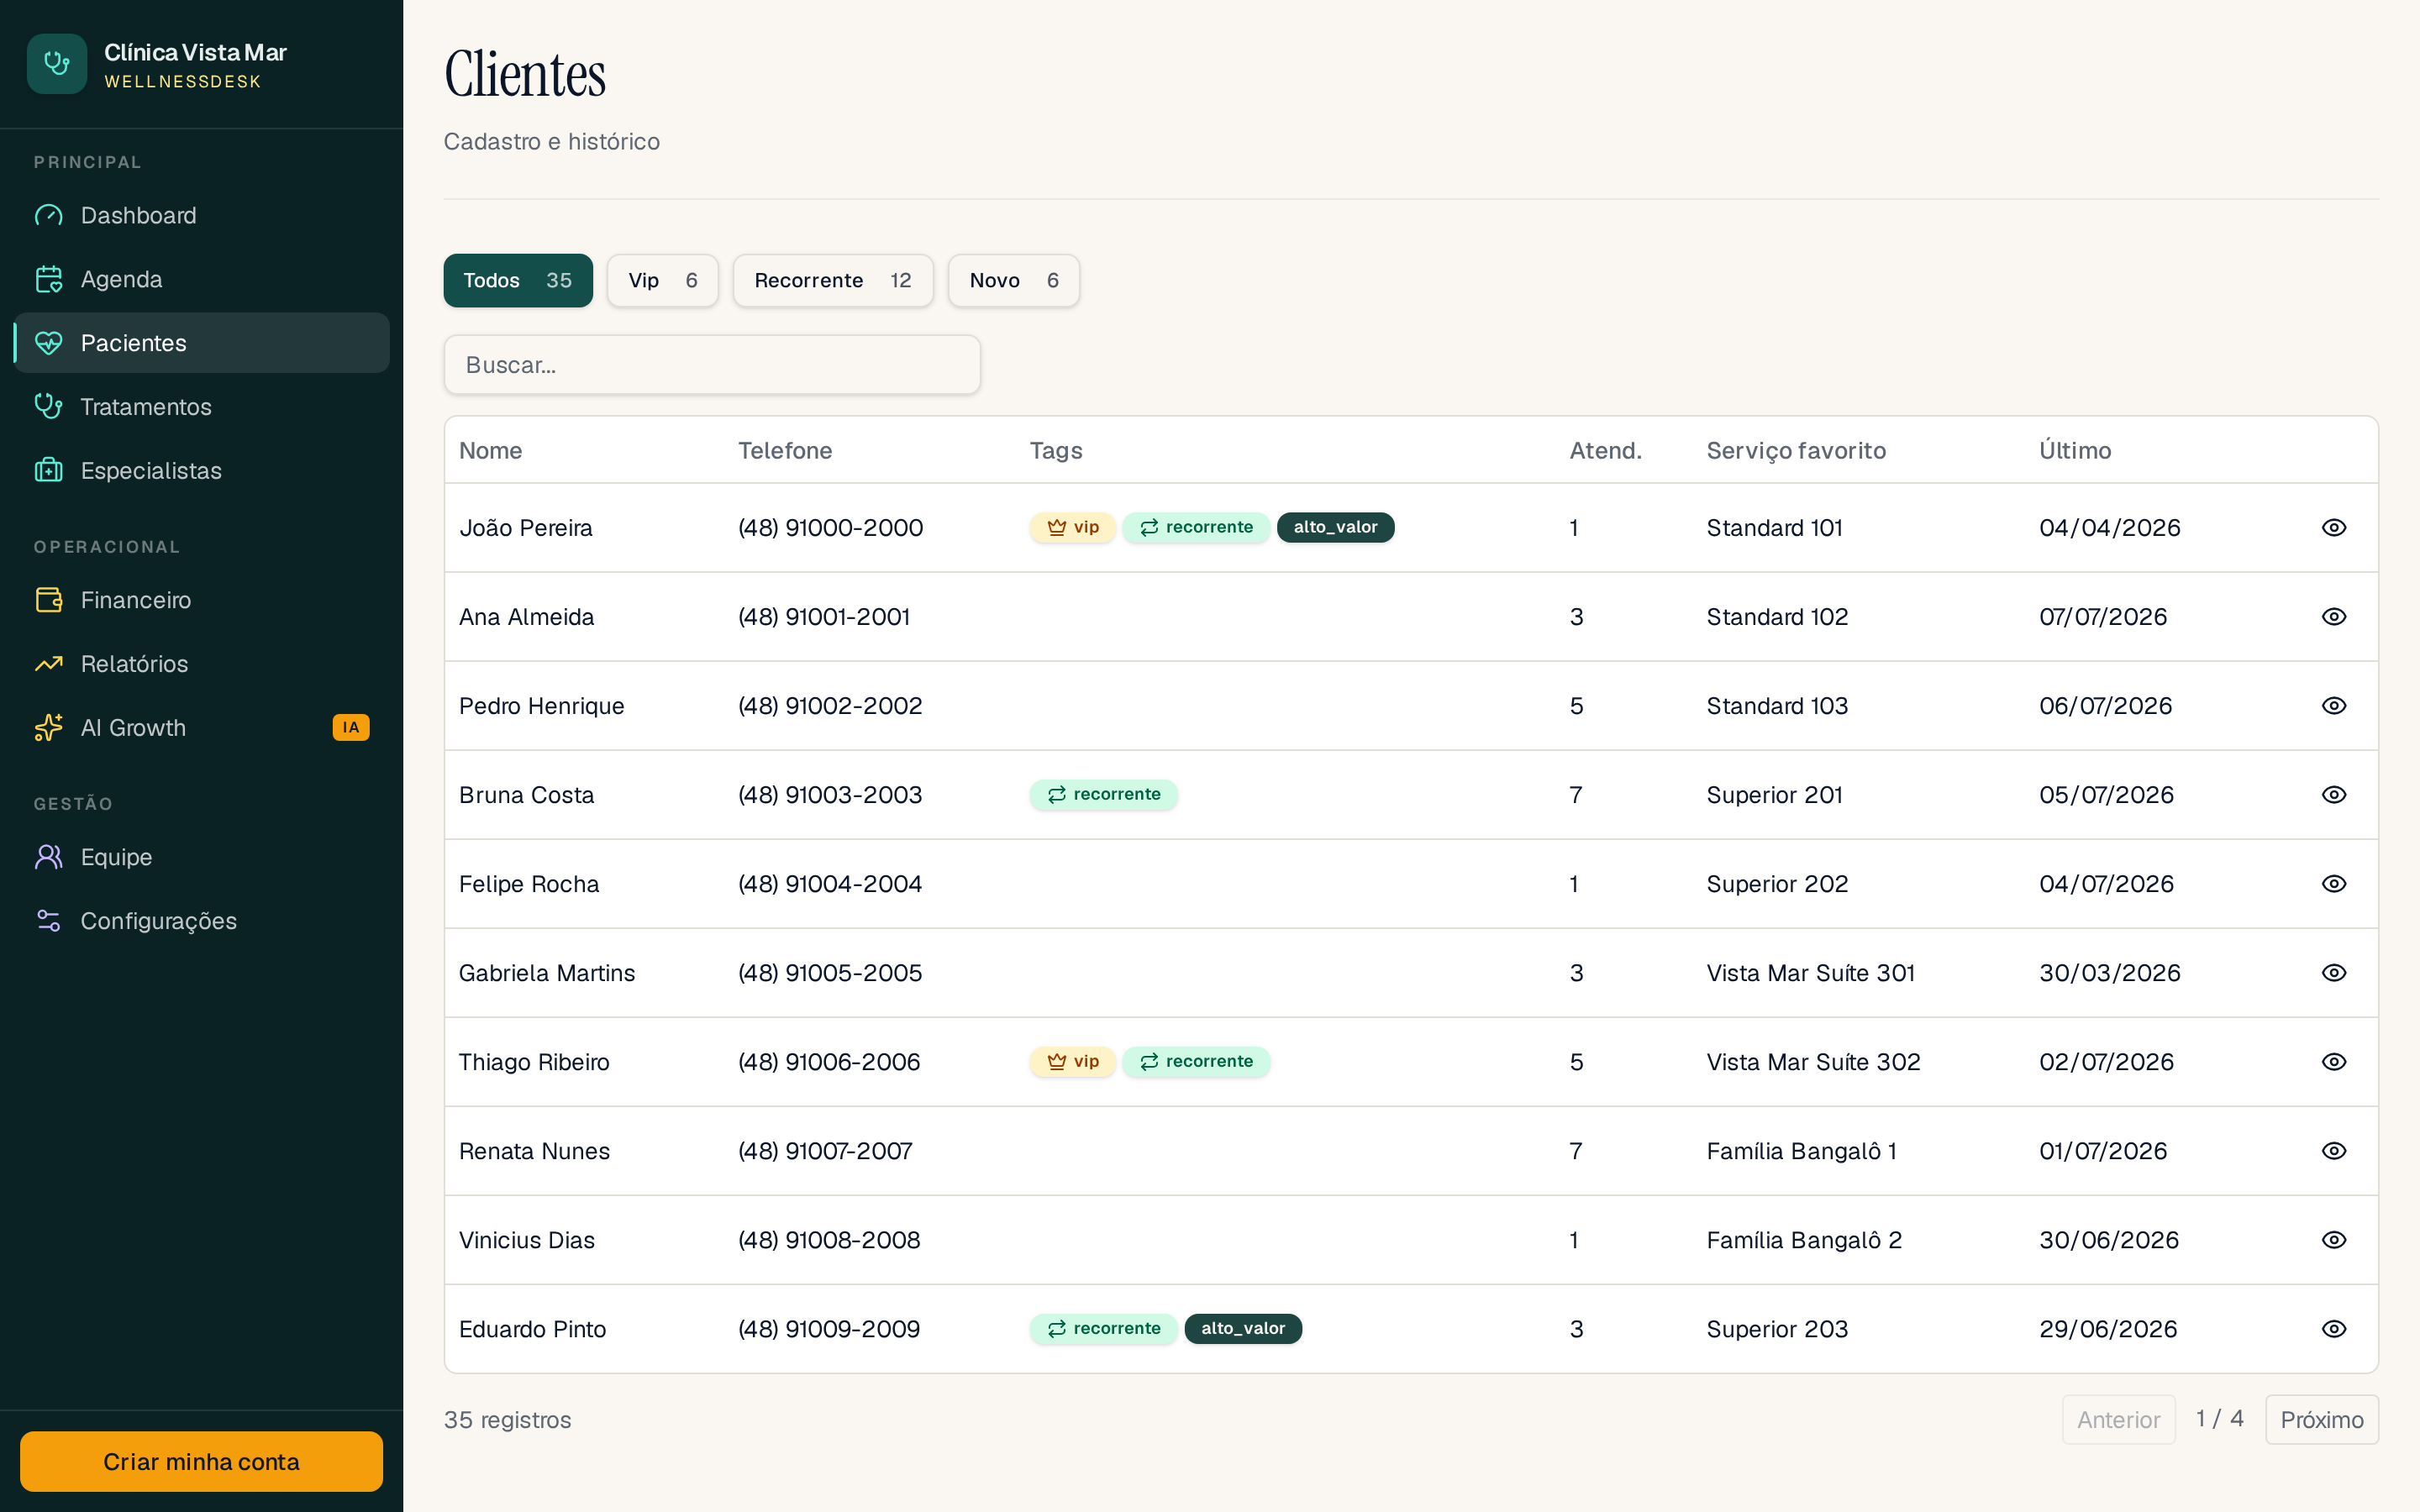Image resolution: width=2420 pixels, height=1512 pixels.
Task: Focus the Buscar search field
Action: [x=712, y=365]
